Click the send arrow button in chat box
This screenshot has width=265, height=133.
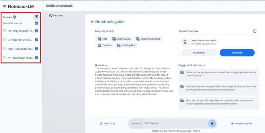point(212,124)
